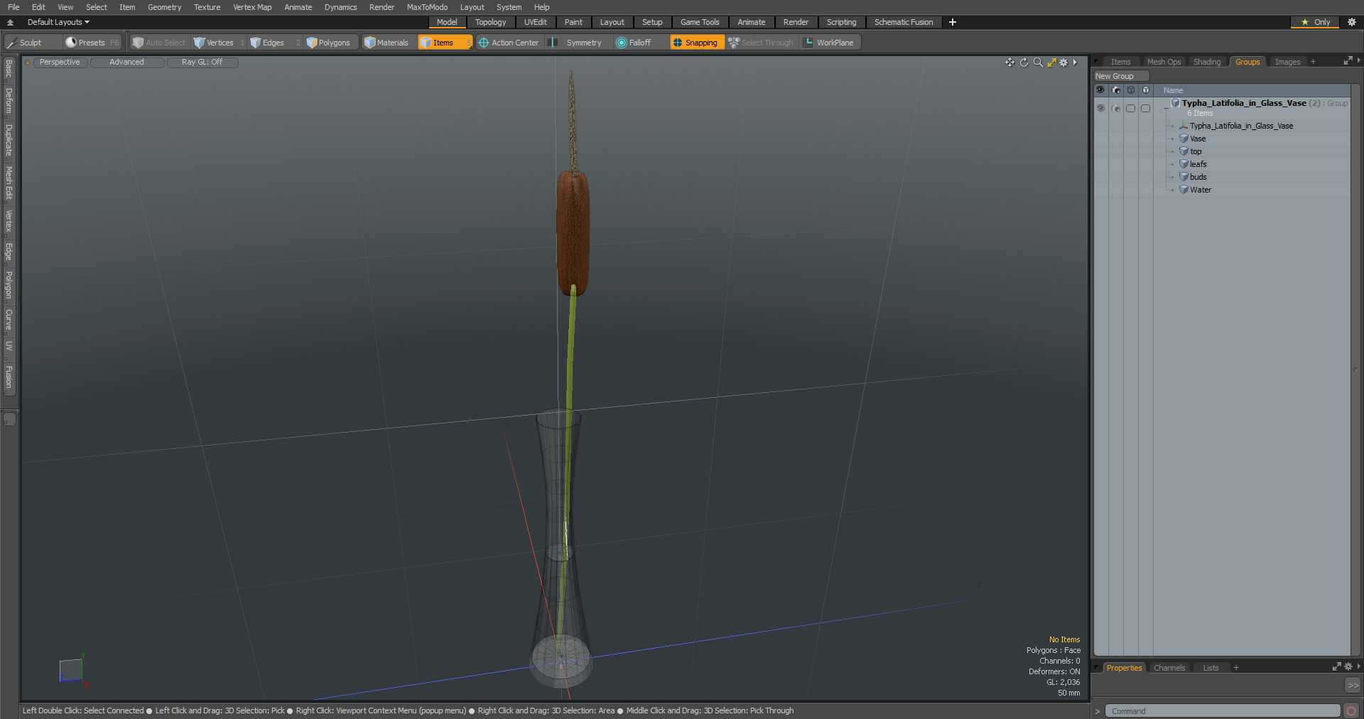Open Perspective view type dropdown
Image resolution: width=1364 pixels, height=719 pixels.
click(60, 63)
